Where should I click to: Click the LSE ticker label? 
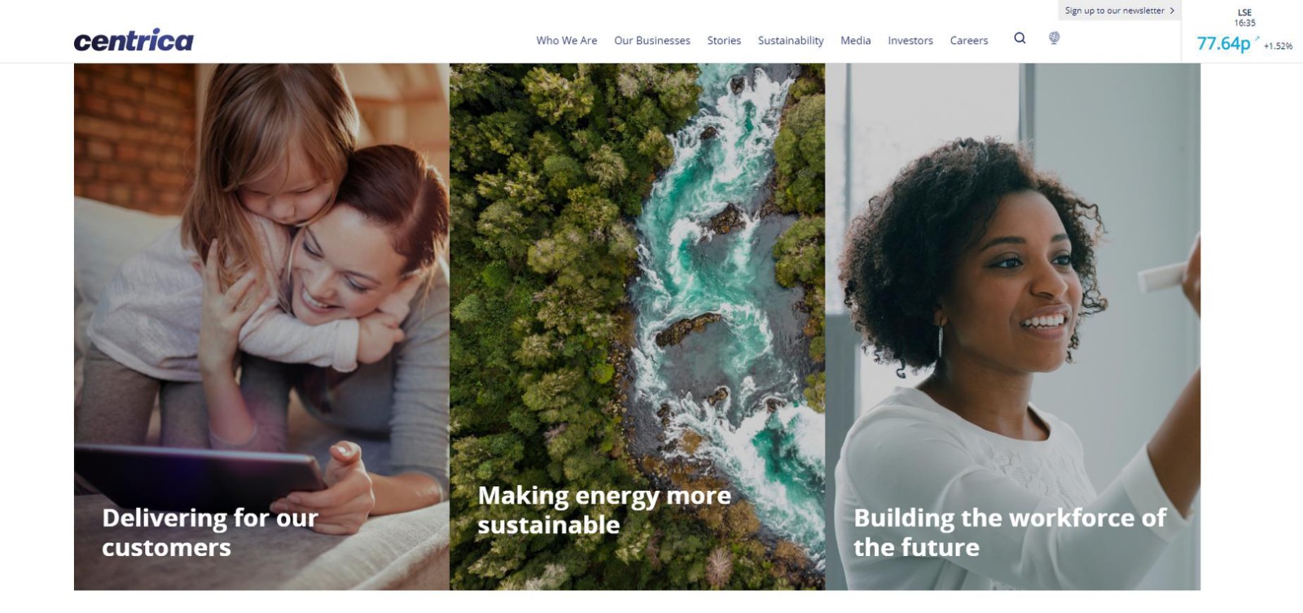coord(1244,13)
